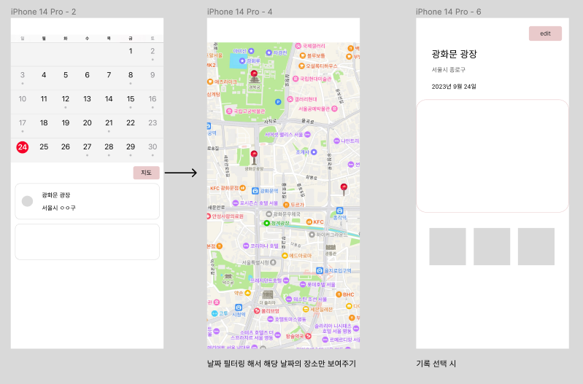Click the KFC 광화문점 restaurant icon
This screenshot has width=583, height=384.
click(243, 188)
